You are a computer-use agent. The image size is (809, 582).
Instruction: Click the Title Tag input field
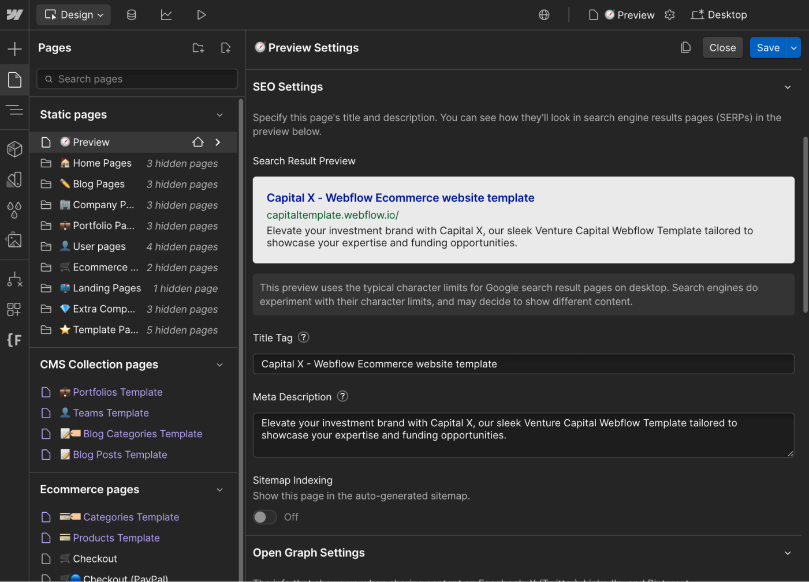click(523, 364)
